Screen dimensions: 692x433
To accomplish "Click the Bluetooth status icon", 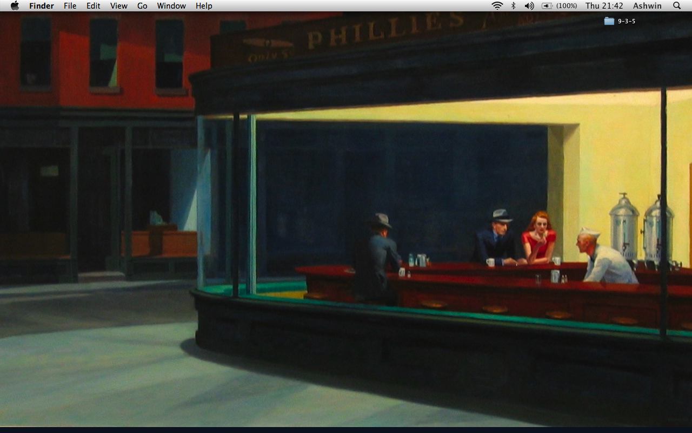I will 514,6.
